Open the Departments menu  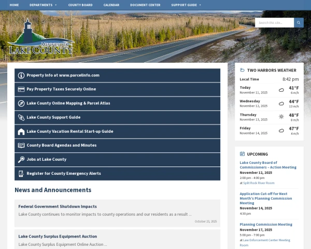(41, 5)
